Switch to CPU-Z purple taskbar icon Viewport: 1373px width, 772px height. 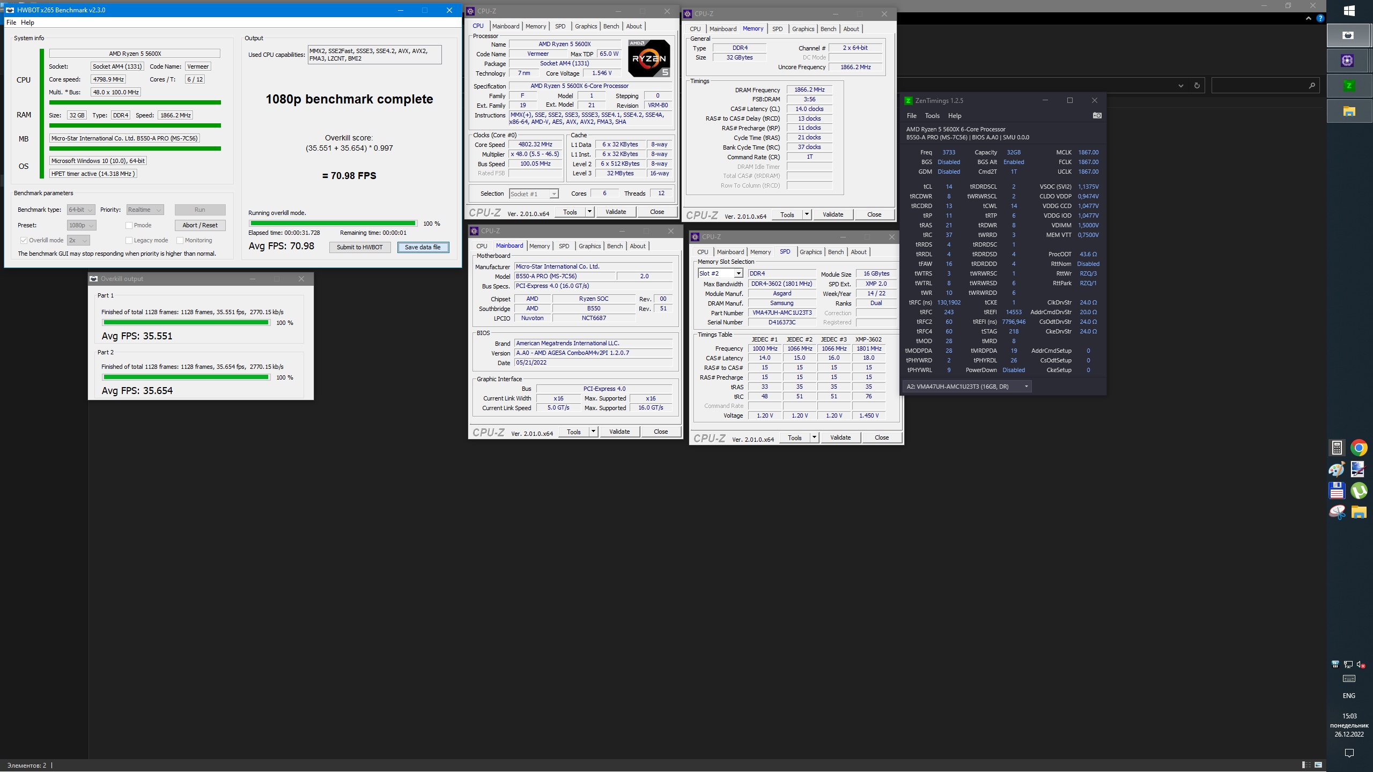point(1348,61)
